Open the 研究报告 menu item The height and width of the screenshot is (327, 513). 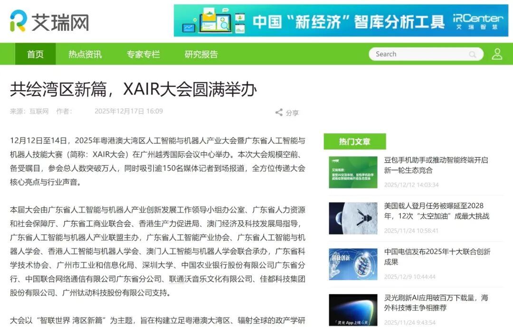pos(201,54)
